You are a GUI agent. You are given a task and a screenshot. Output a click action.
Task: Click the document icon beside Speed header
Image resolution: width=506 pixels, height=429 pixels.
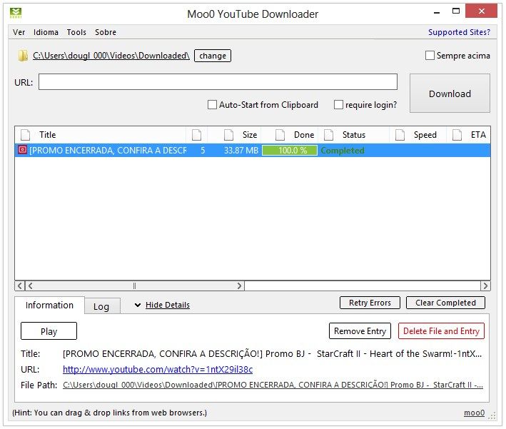tap(400, 135)
